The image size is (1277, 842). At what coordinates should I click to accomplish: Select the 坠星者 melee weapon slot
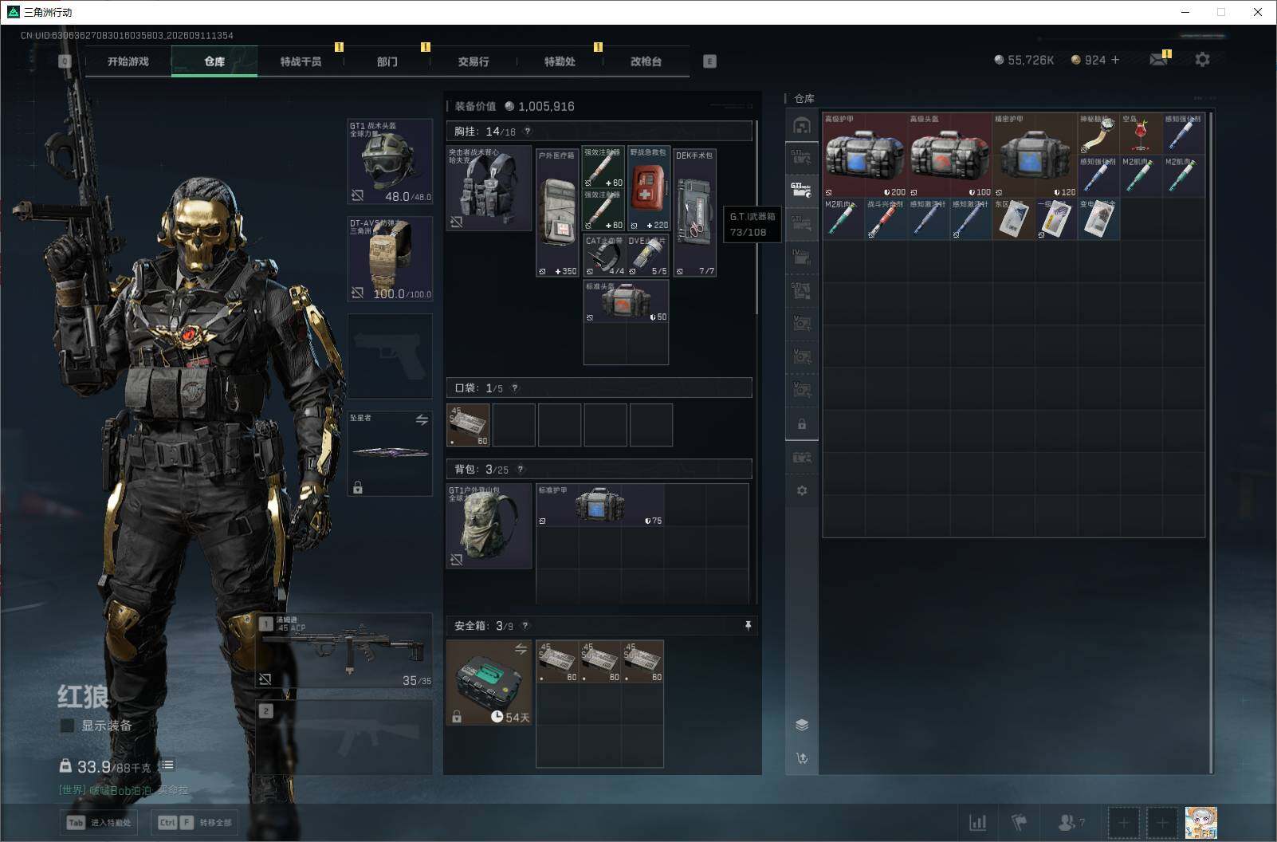pyautogui.click(x=391, y=454)
